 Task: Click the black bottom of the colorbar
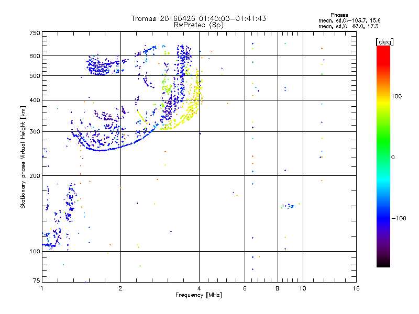pos(383,263)
